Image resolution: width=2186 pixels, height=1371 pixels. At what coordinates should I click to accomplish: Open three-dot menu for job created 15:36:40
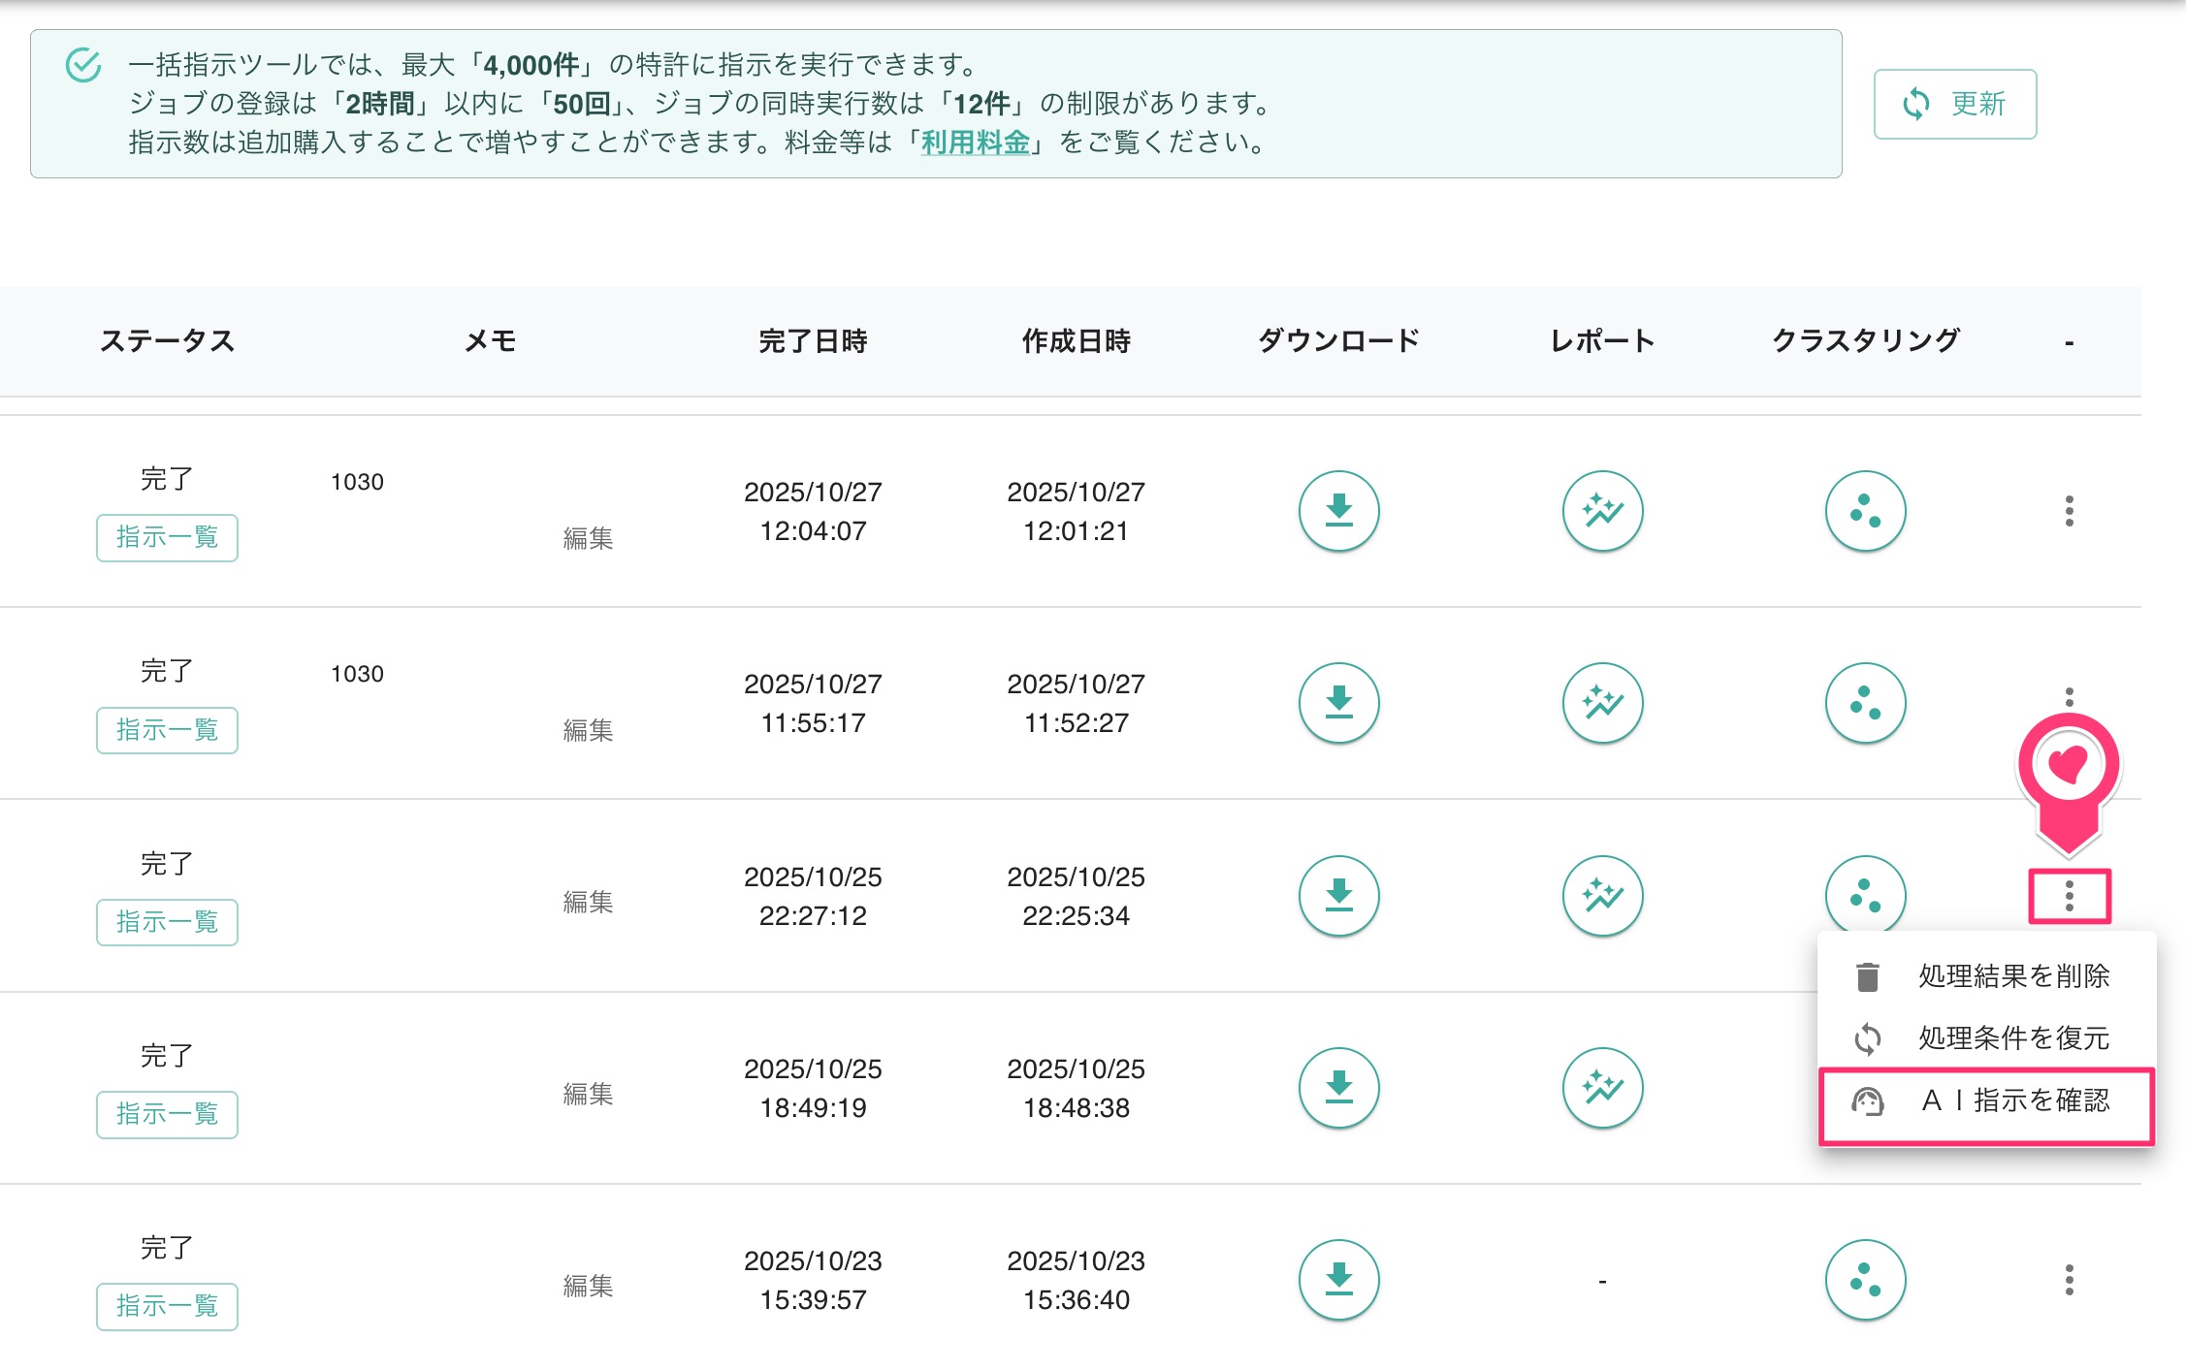click(2069, 1280)
